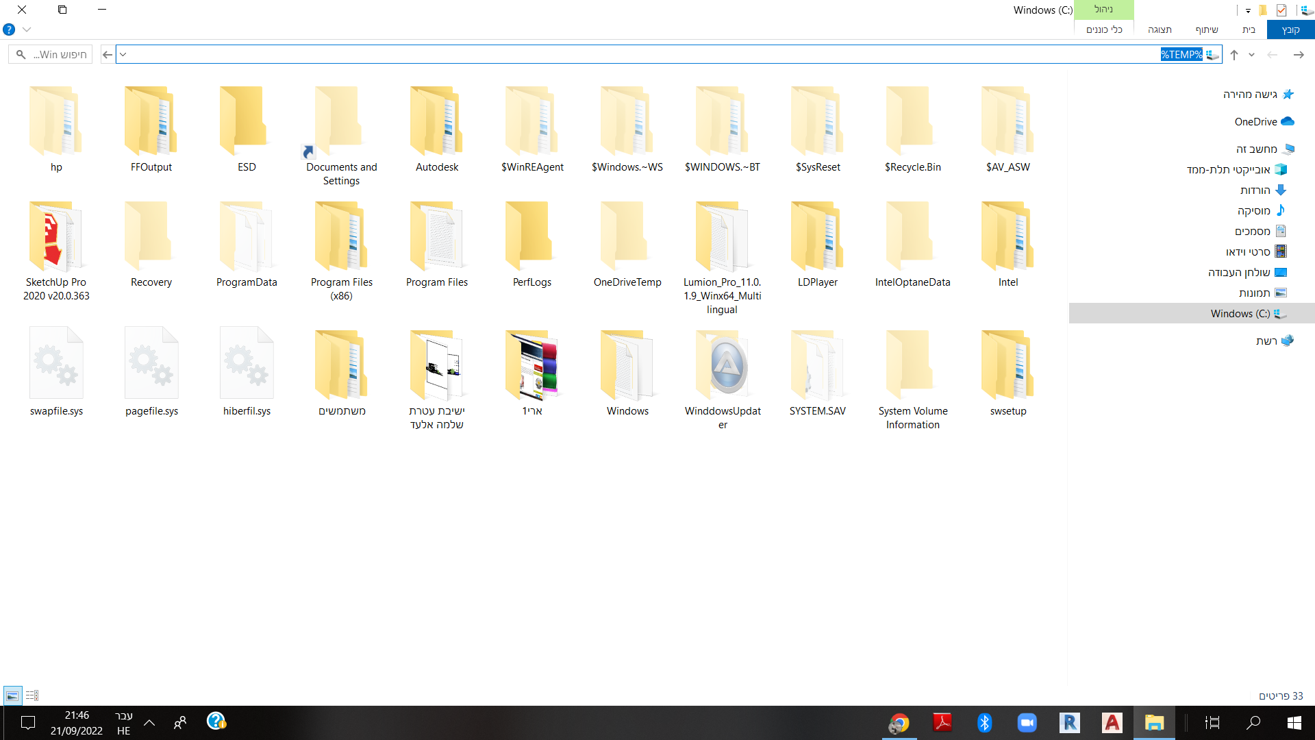
Task: Open the קובץ (File) tab
Action: (x=1290, y=30)
